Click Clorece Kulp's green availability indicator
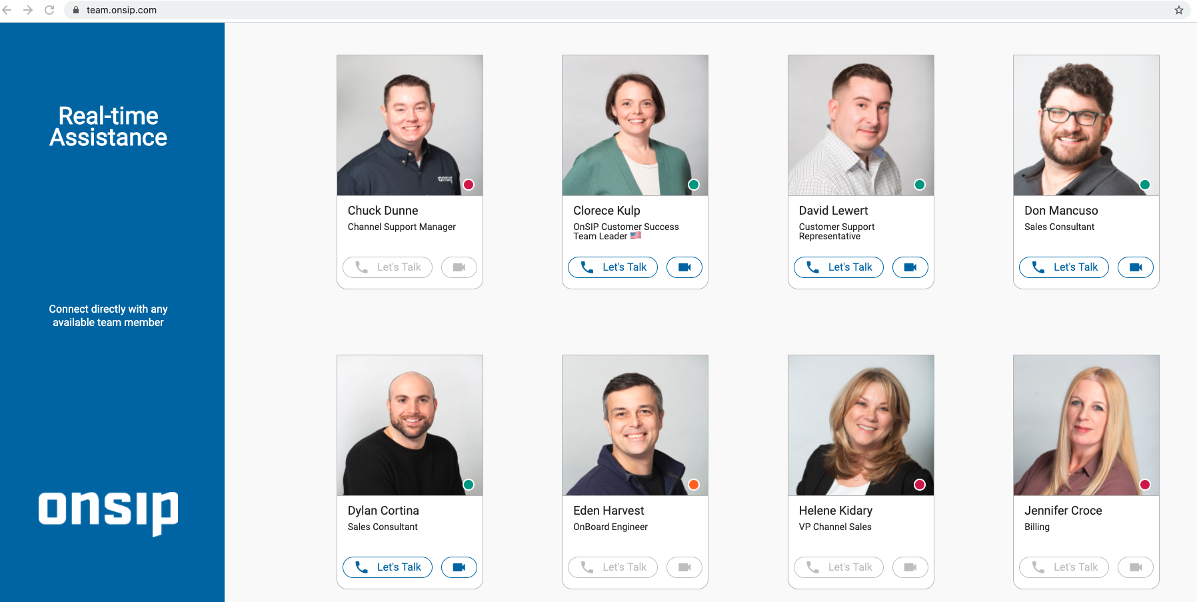Screen dimensions: 1197x602 [693, 184]
